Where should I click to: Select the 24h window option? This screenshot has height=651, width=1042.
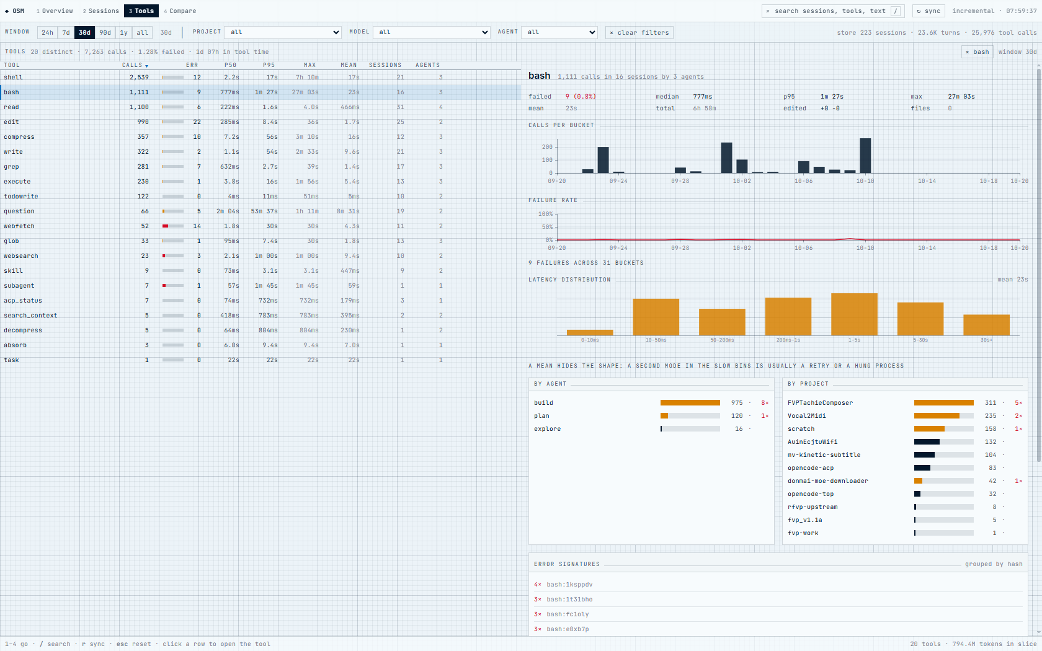(x=48, y=33)
